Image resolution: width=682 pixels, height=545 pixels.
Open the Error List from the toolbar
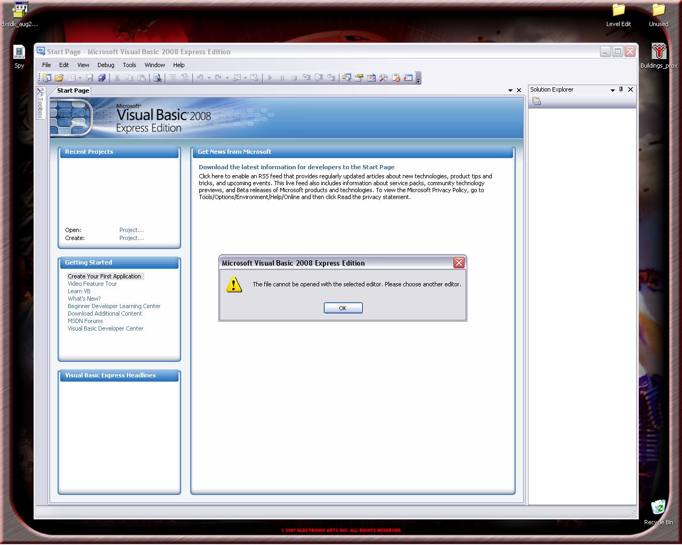click(x=396, y=78)
